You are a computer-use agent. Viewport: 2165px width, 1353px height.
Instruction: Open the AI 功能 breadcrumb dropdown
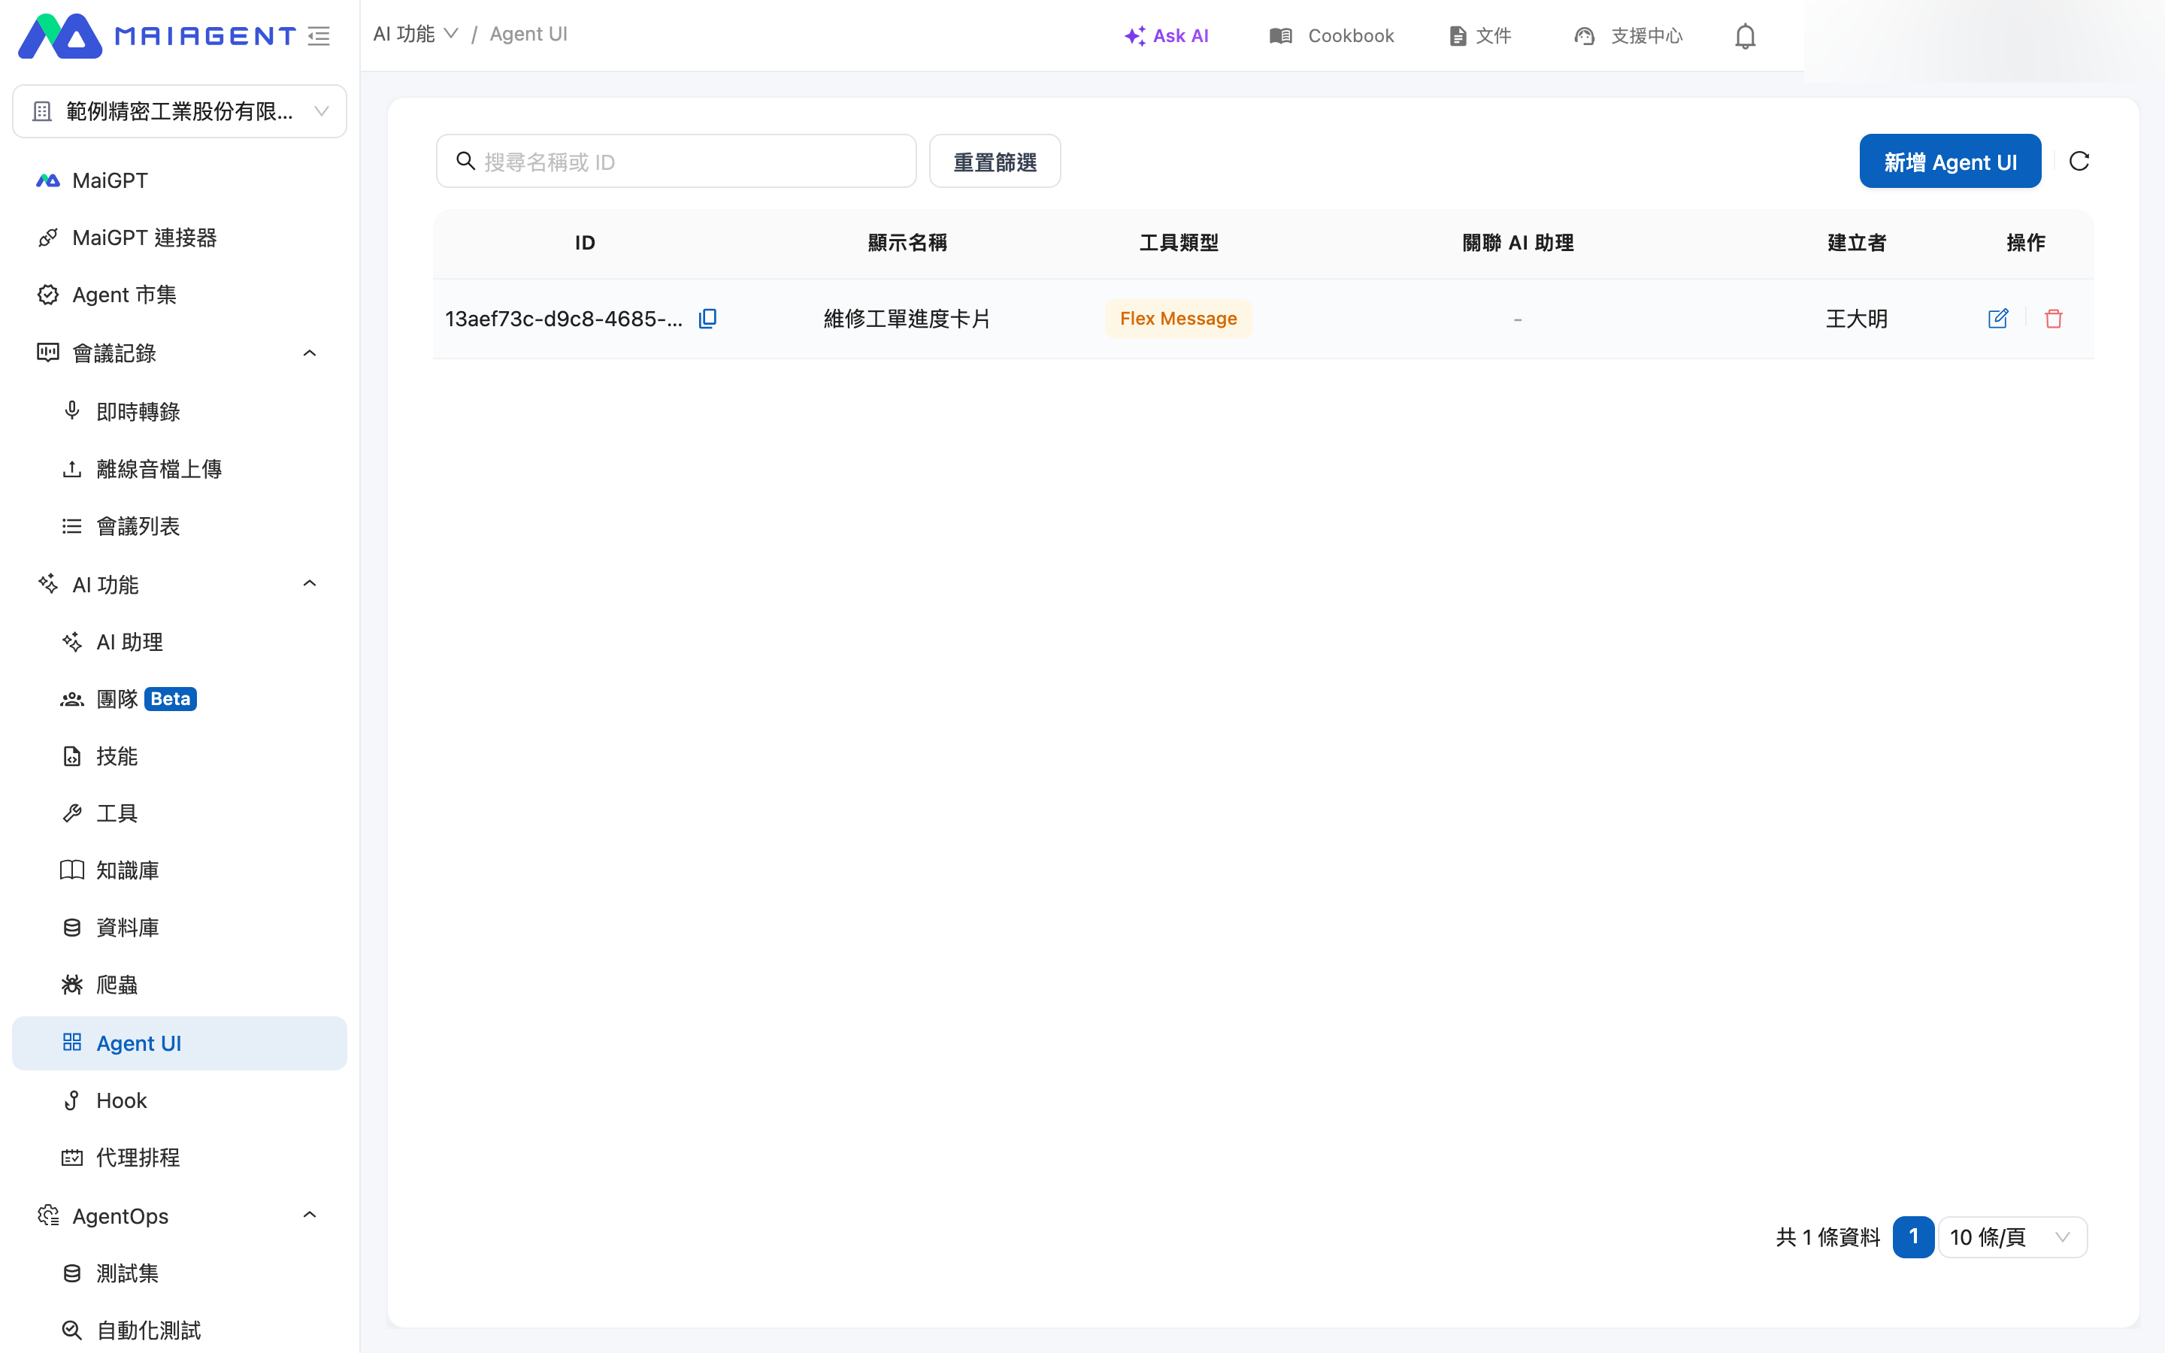(x=416, y=34)
